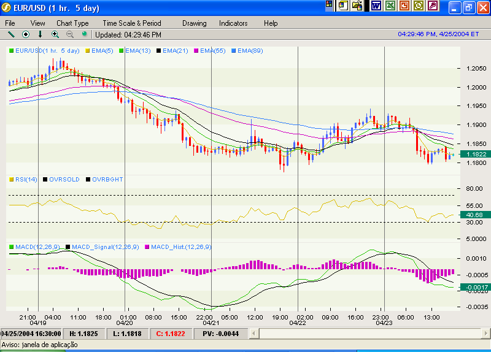
Task: Click the MACD_Hist legend magenta marker
Action: click(x=146, y=247)
